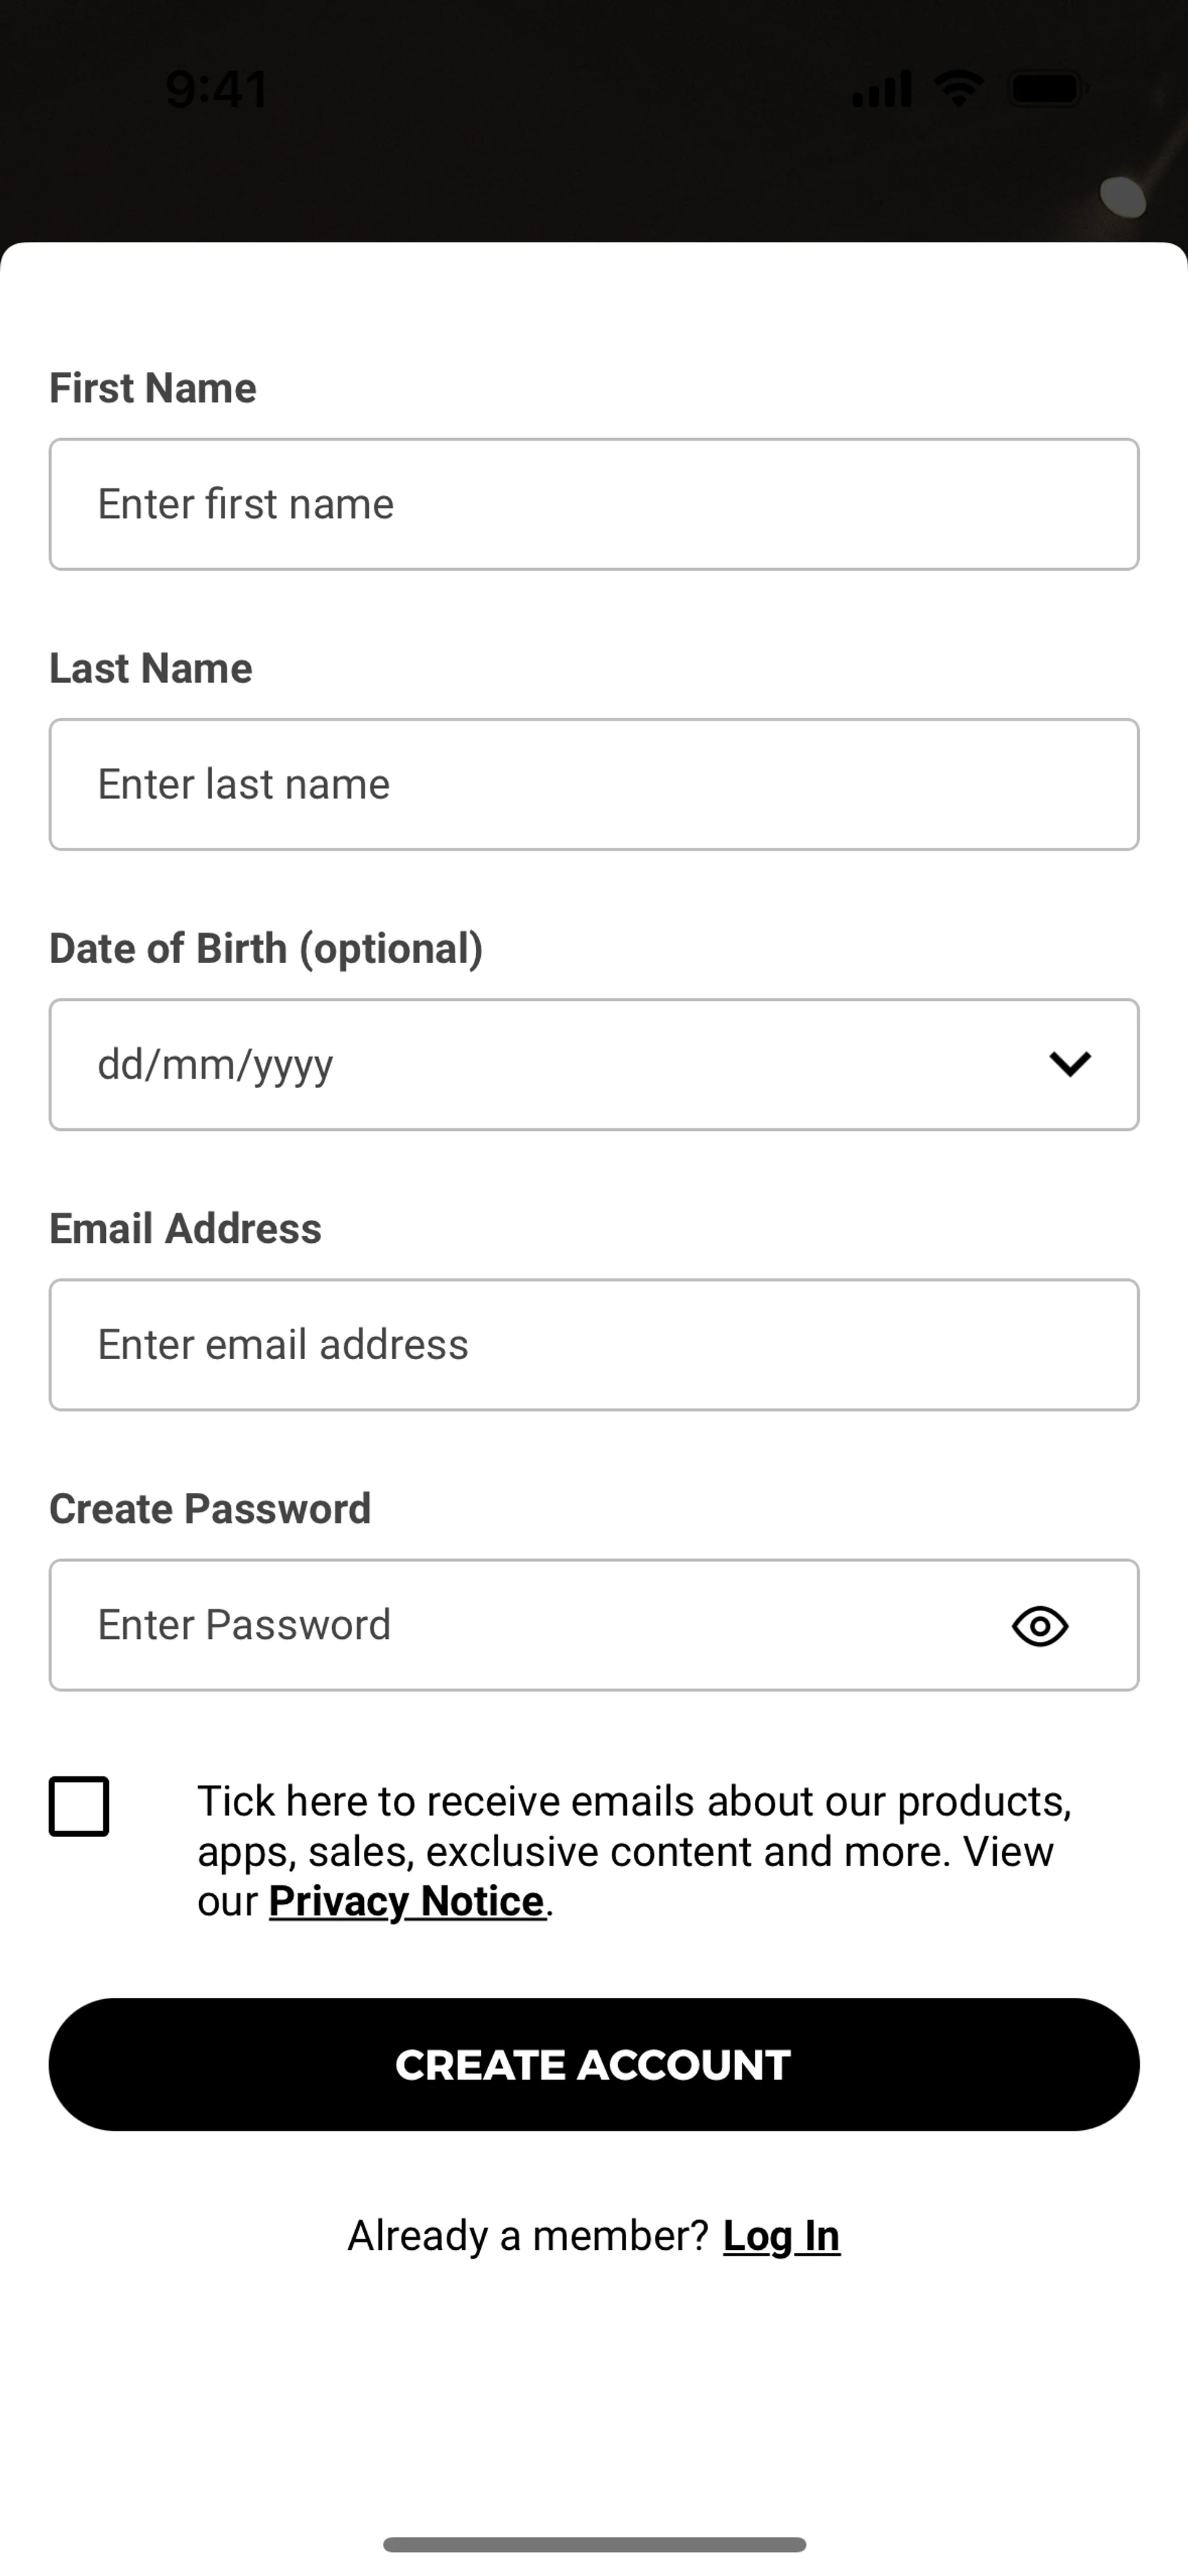Tap the First Name label
1188x2576 pixels.
[x=153, y=388]
